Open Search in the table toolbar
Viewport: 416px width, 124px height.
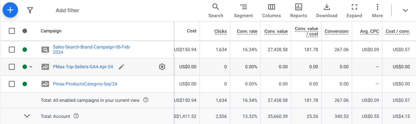[x=216, y=11]
